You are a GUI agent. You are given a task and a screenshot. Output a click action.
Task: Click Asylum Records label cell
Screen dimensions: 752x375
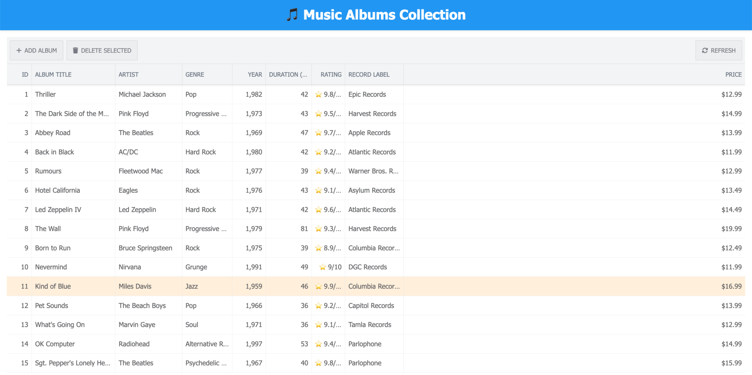(374, 190)
